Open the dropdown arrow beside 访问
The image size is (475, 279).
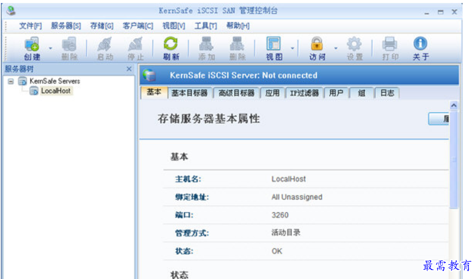click(x=336, y=48)
